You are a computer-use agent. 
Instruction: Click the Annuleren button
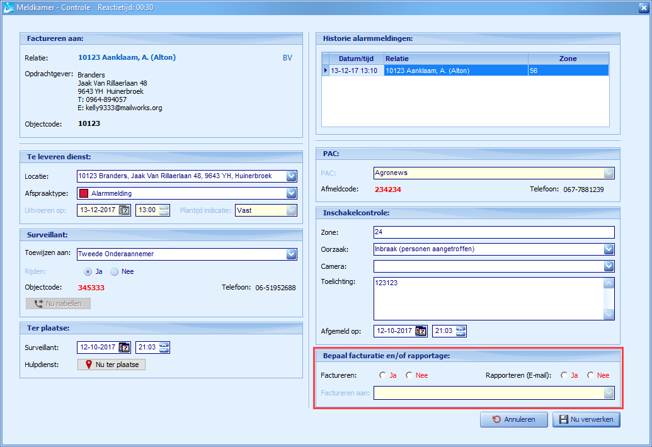tap(514, 419)
